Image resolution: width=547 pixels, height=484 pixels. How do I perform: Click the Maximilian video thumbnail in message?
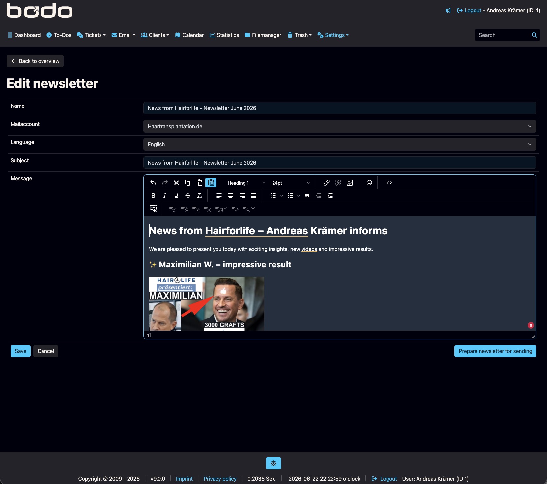(x=207, y=304)
